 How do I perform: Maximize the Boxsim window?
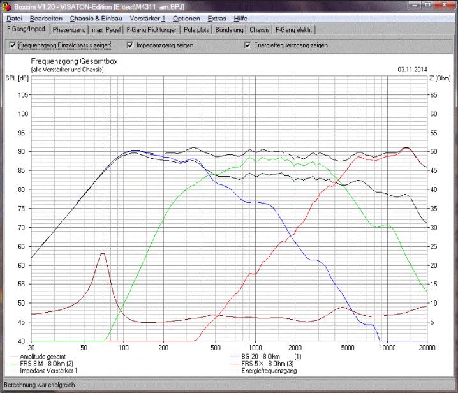[427, 5]
